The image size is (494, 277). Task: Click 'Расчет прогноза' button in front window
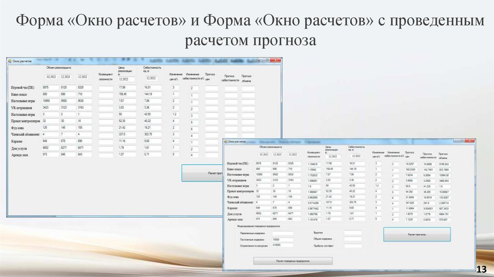417,235
